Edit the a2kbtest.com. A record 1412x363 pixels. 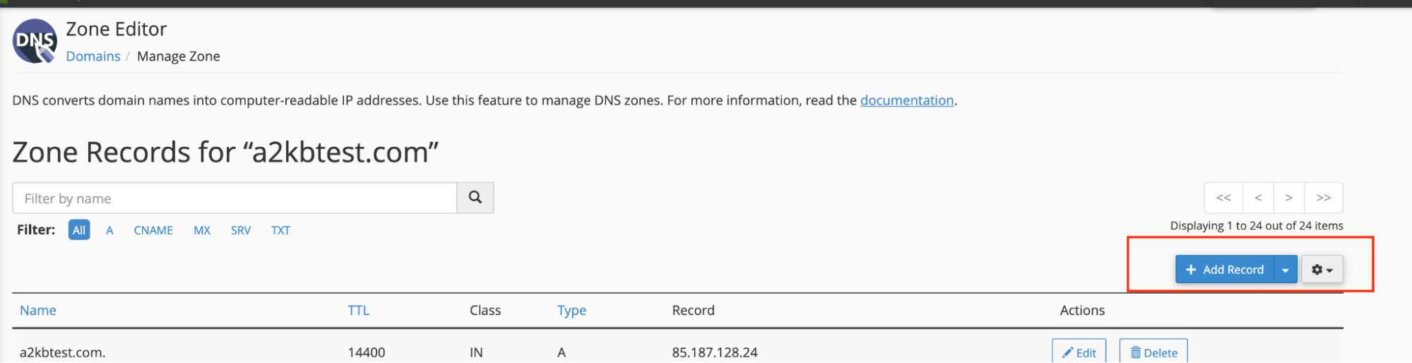click(x=1079, y=352)
